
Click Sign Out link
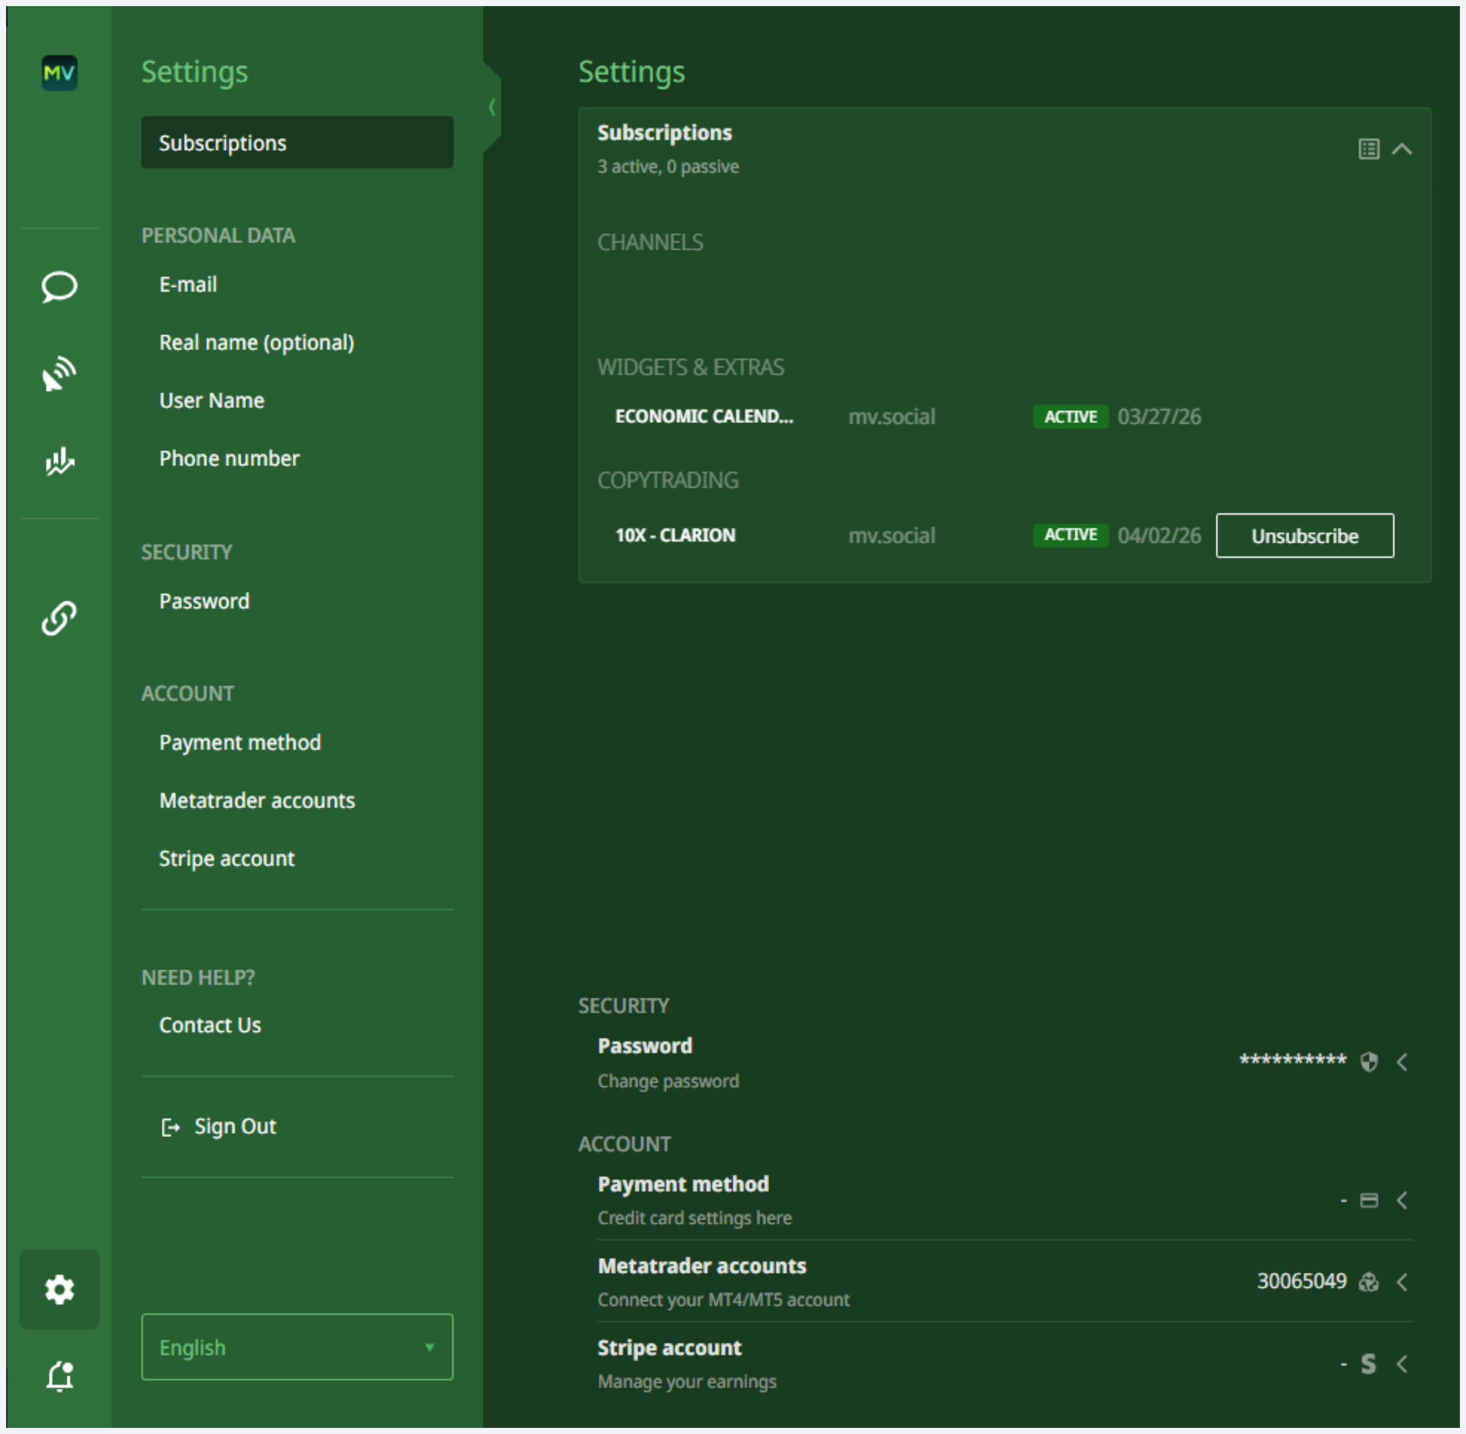click(235, 1127)
